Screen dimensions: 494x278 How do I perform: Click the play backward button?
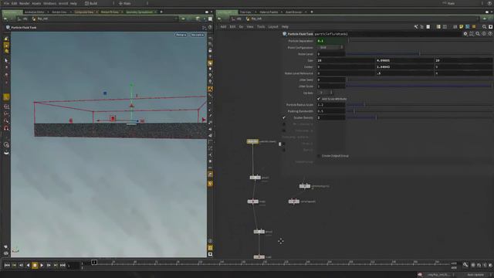tap(28, 266)
